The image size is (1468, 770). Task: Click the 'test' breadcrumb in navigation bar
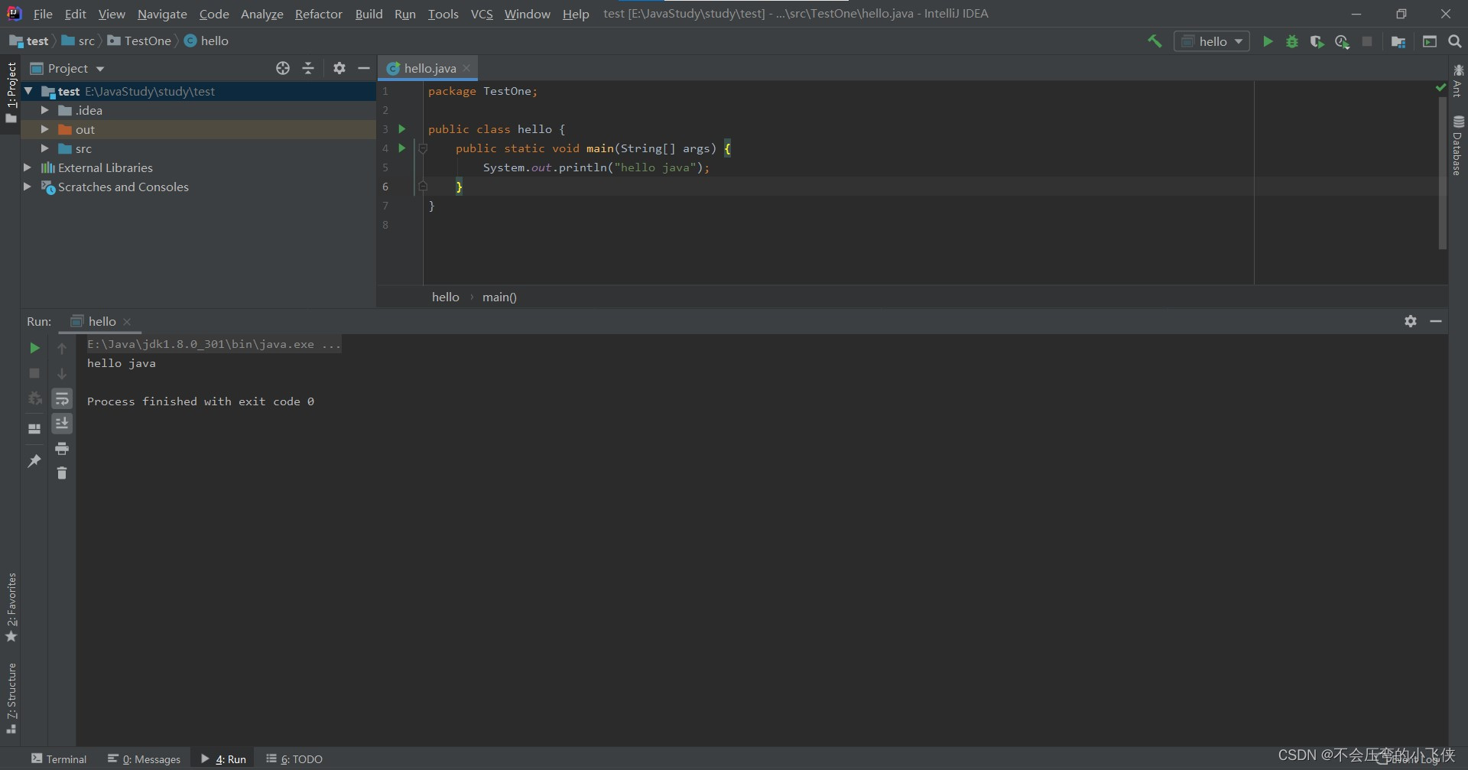click(29, 41)
